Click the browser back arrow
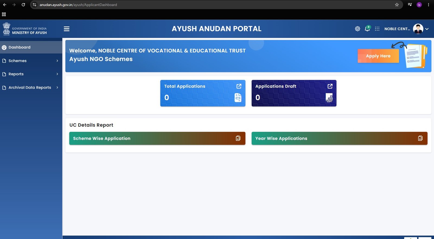434x239 pixels. pyautogui.click(x=5, y=5)
